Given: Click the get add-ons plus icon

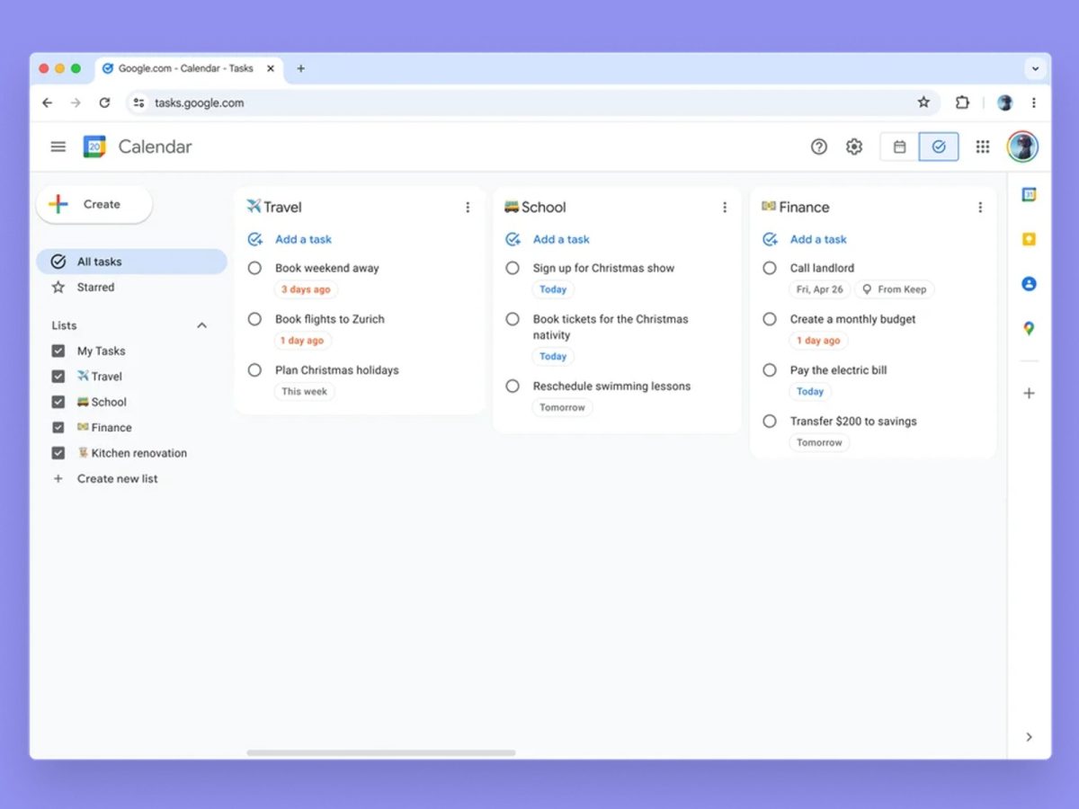Looking at the screenshot, I should click(x=1029, y=393).
